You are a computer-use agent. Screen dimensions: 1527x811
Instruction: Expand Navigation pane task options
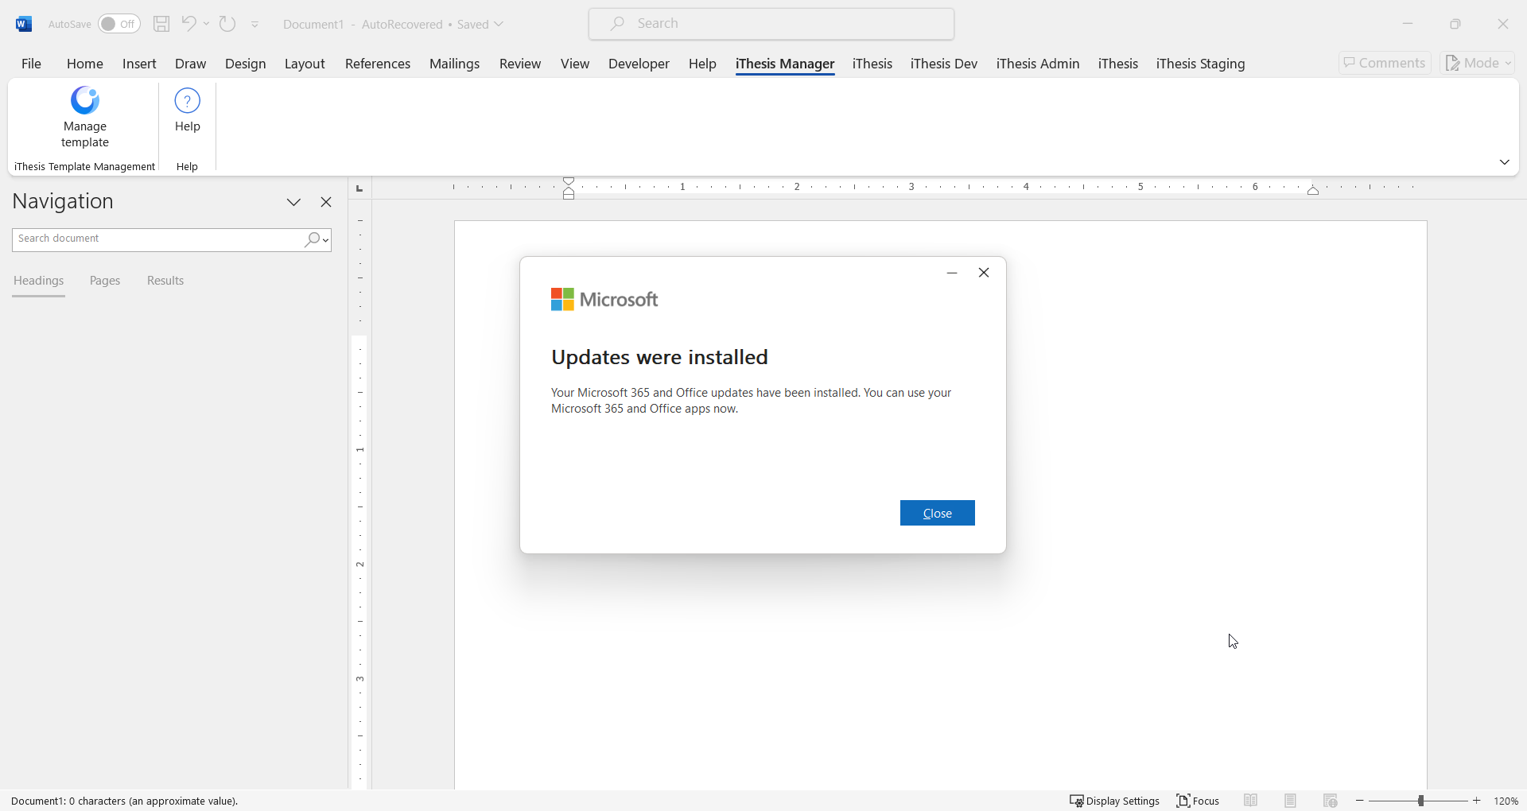pos(293,202)
